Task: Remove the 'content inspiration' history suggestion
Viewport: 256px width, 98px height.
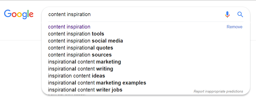Action: 234,27
